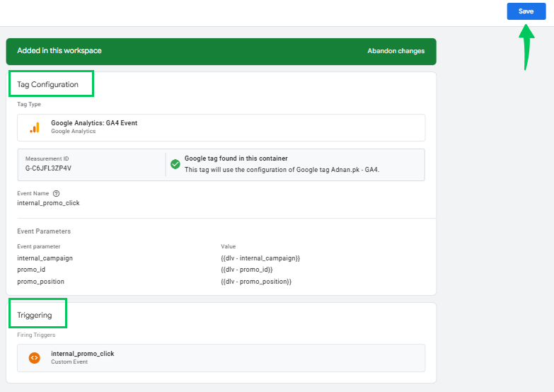Click the {{dlv - internal_campaign}} value

point(260,258)
